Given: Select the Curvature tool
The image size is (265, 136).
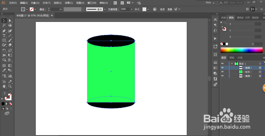Looking at the screenshot, I should point(10,31).
